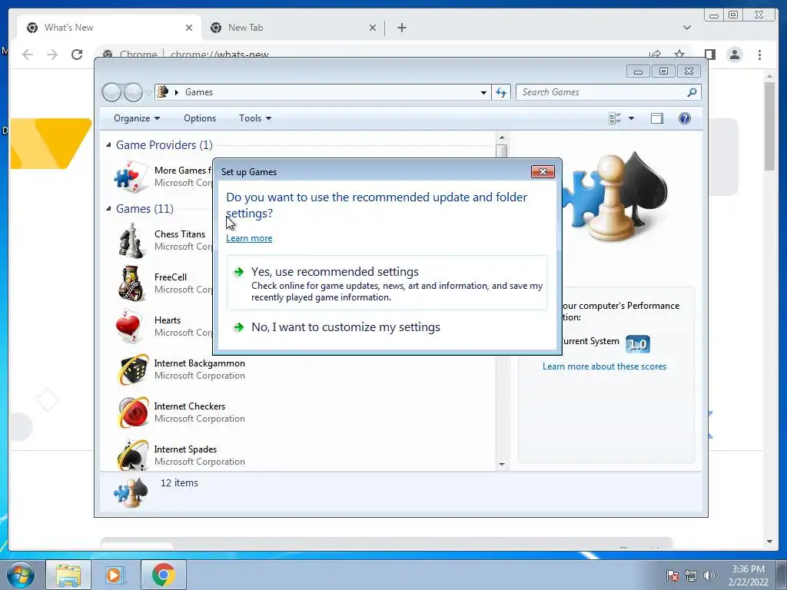Expand the views options arrow

[x=631, y=118]
